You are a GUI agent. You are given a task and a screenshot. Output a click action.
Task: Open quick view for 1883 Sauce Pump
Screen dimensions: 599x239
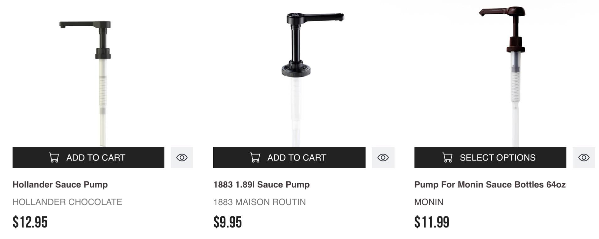[383, 157]
